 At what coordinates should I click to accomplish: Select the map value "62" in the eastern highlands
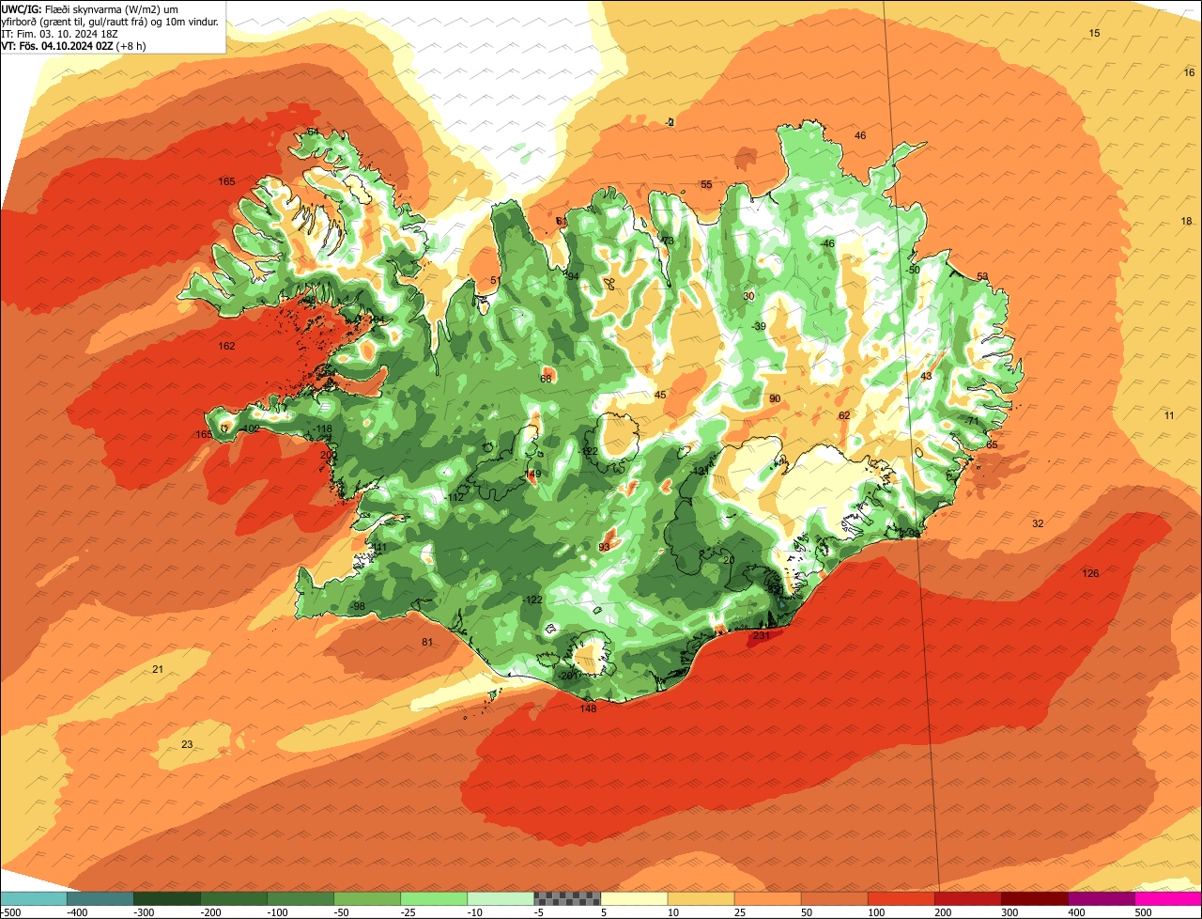[x=844, y=415]
